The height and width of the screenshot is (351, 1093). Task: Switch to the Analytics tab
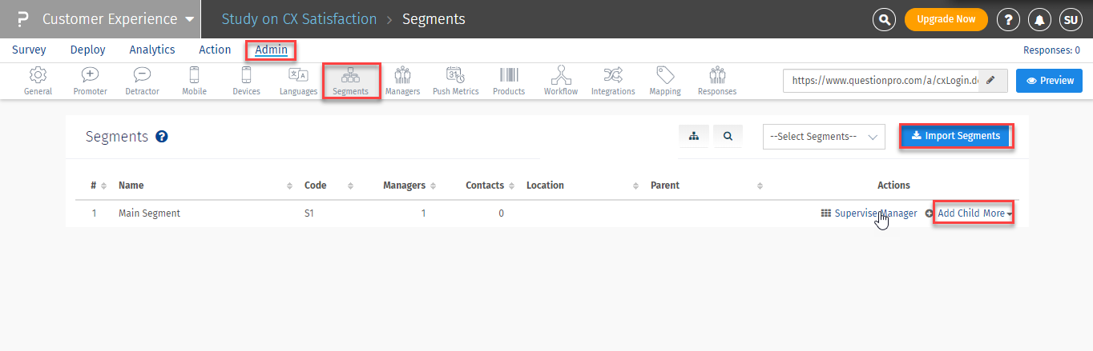pos(152,50)
